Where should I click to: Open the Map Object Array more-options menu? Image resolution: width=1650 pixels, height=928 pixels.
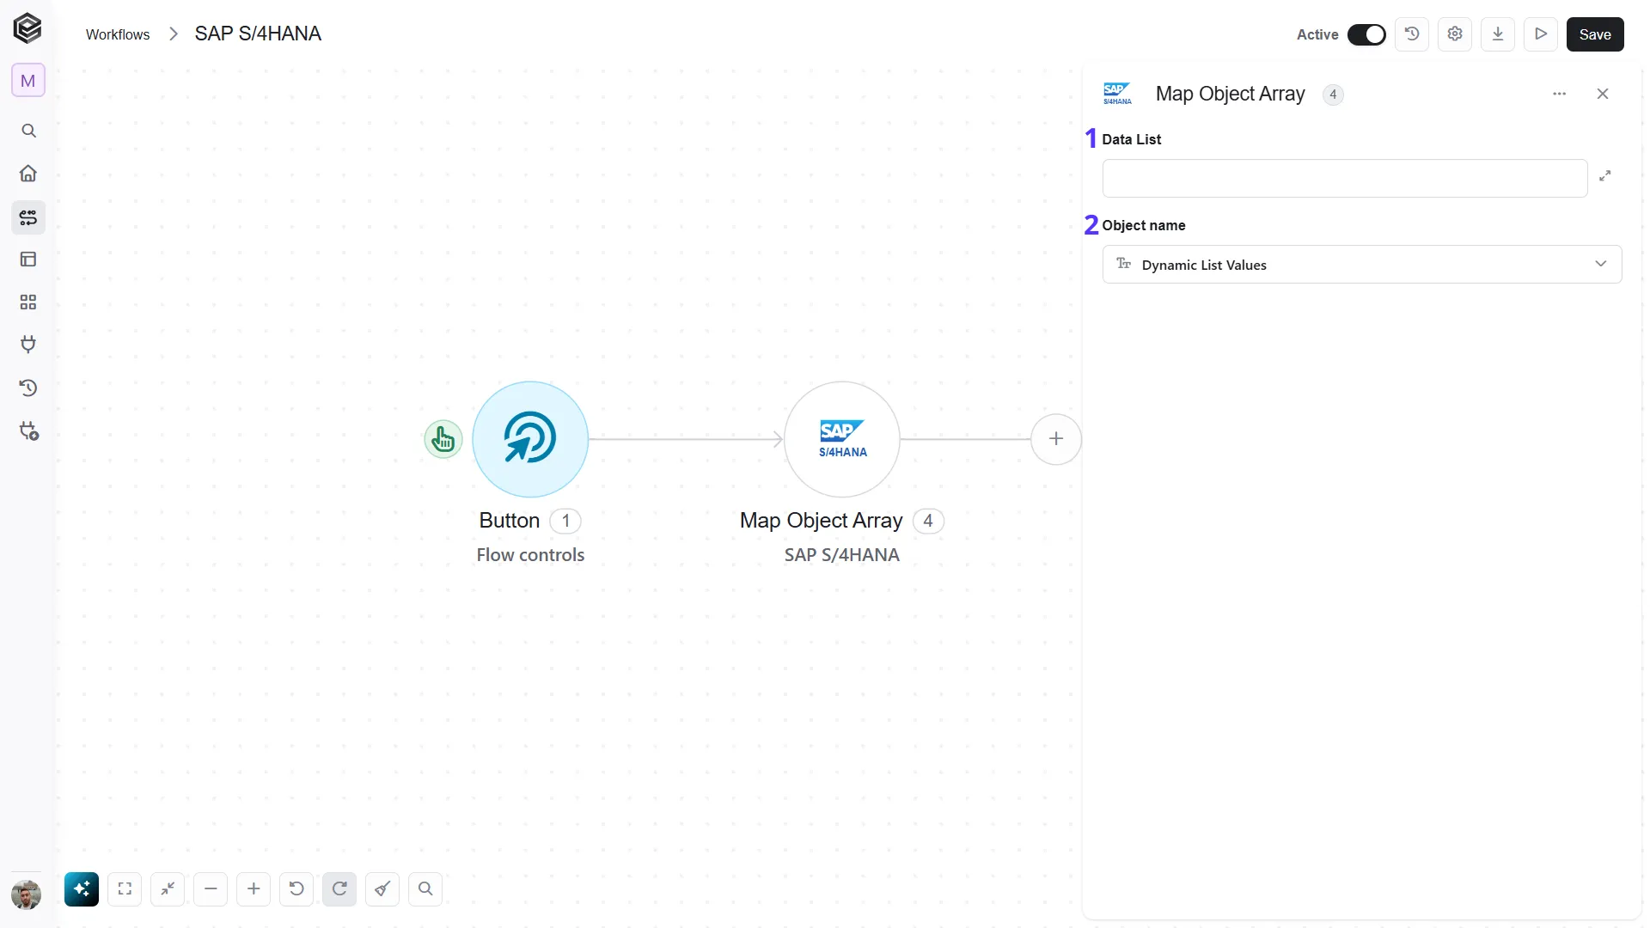click(x=1560, y=94)
